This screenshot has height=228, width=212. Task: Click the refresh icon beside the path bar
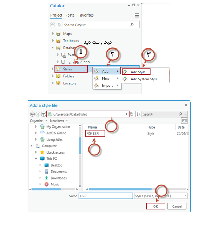[132, 114]
